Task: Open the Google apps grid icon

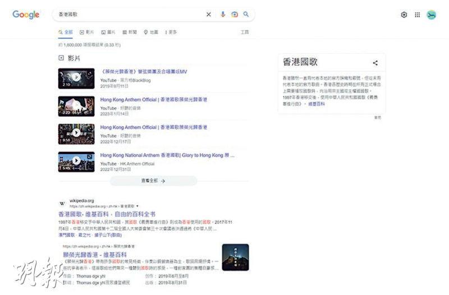Action: coord(417,15)
